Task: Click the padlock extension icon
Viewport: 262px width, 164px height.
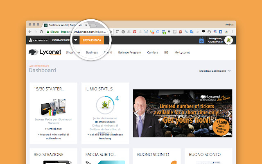Action: (140, 32)
